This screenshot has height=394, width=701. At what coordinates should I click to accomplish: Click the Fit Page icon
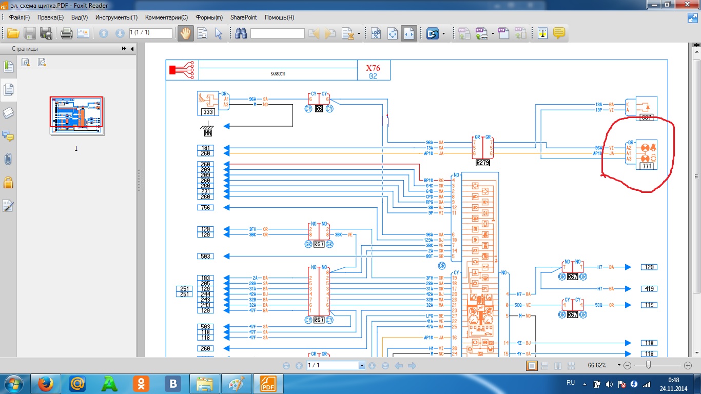pyautogui.click(x=393, y=34)
